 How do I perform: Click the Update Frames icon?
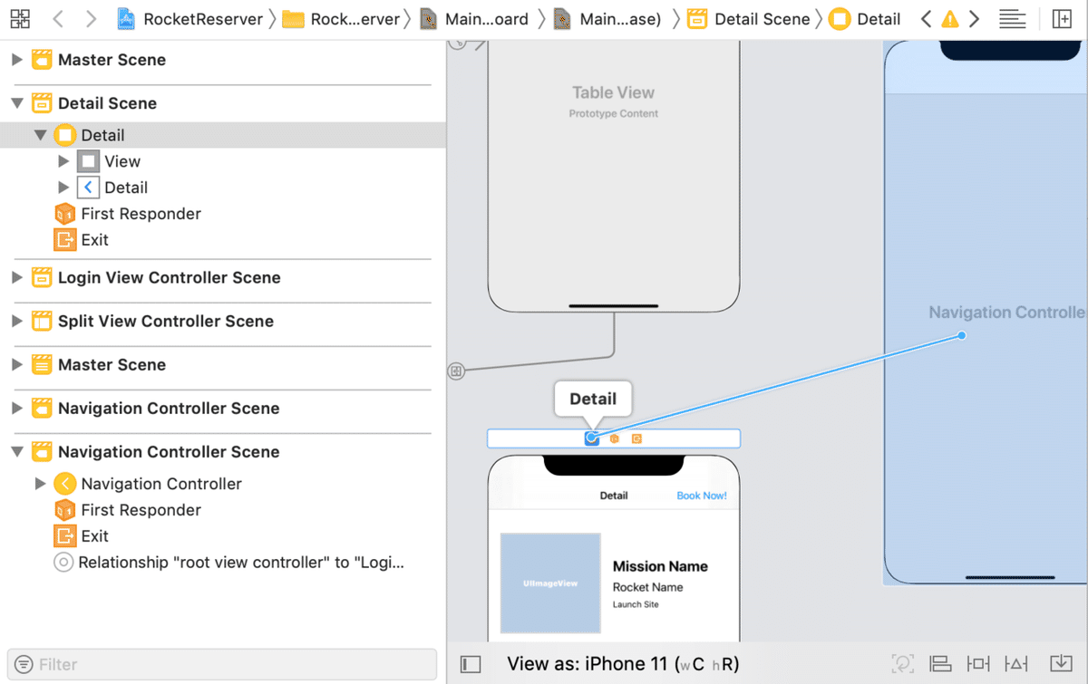902,664
